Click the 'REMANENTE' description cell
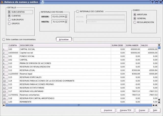This screenshot has width=163, height=116. pyautogui.click(x=65, y=102)
